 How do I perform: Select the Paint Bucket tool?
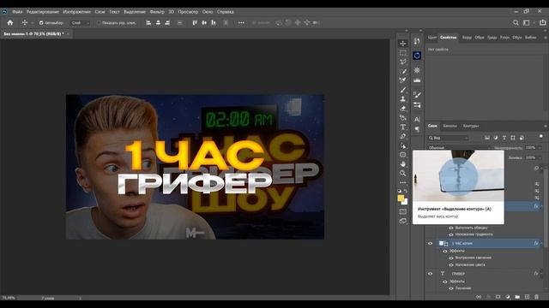click(403, 118)
